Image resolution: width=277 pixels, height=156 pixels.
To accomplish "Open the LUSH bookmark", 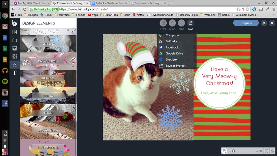I will [x=16, y=15].
